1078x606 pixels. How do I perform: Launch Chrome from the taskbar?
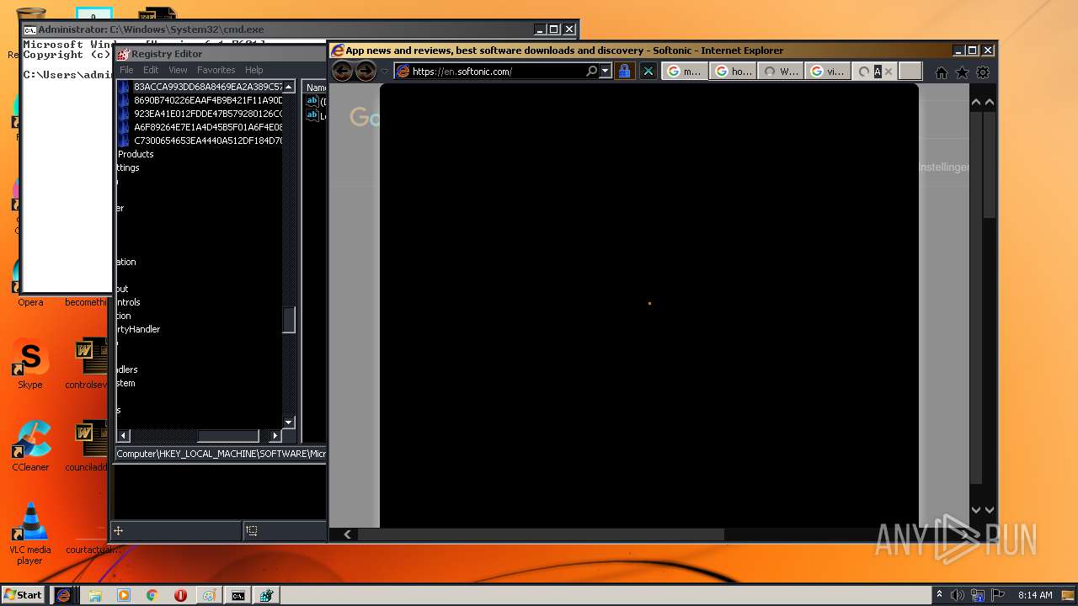(x=152, y=595)
